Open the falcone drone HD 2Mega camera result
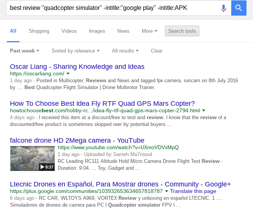Screen dimensions: 253x215 pyautogui.click(x=77, y=140)
